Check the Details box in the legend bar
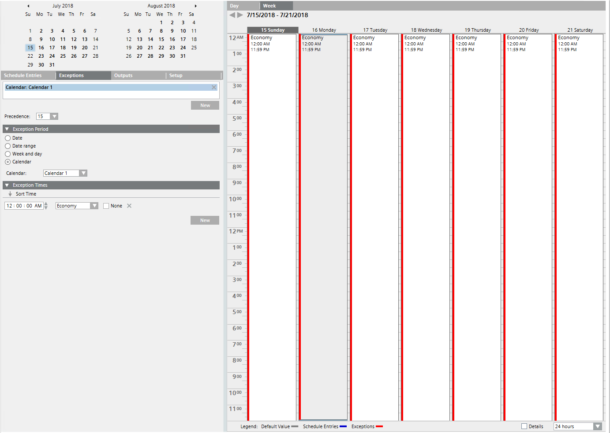 [524, 426]
